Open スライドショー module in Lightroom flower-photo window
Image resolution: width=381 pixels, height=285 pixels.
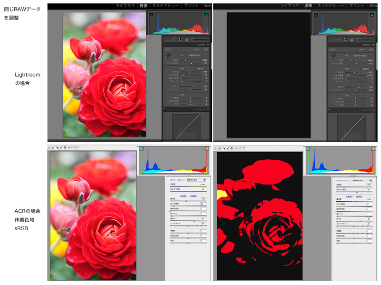click(x=165, y=6)
